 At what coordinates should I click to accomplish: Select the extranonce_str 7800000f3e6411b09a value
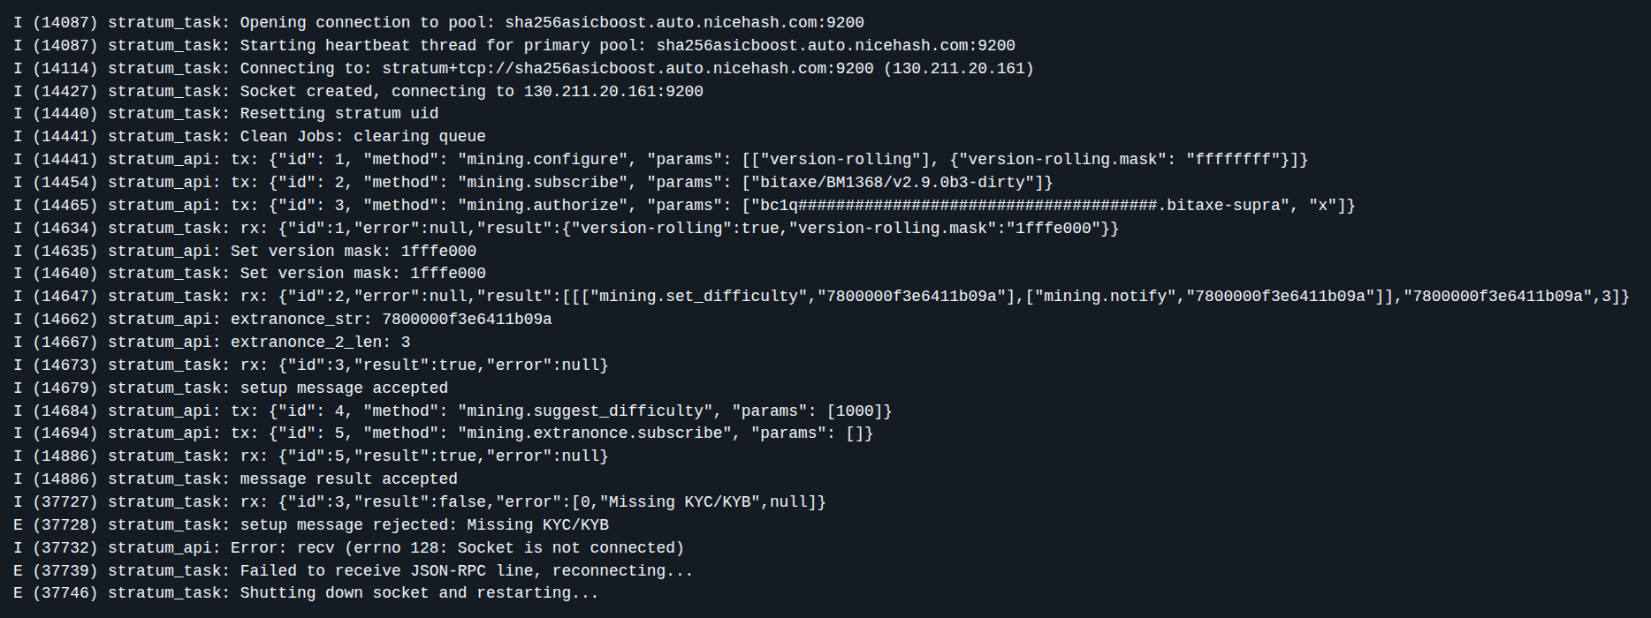click(x=467, y=320)
